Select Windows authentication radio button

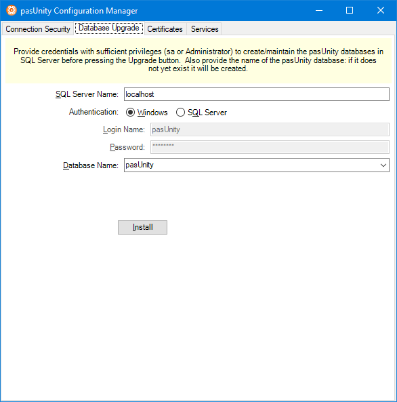[x=131, y=113]
